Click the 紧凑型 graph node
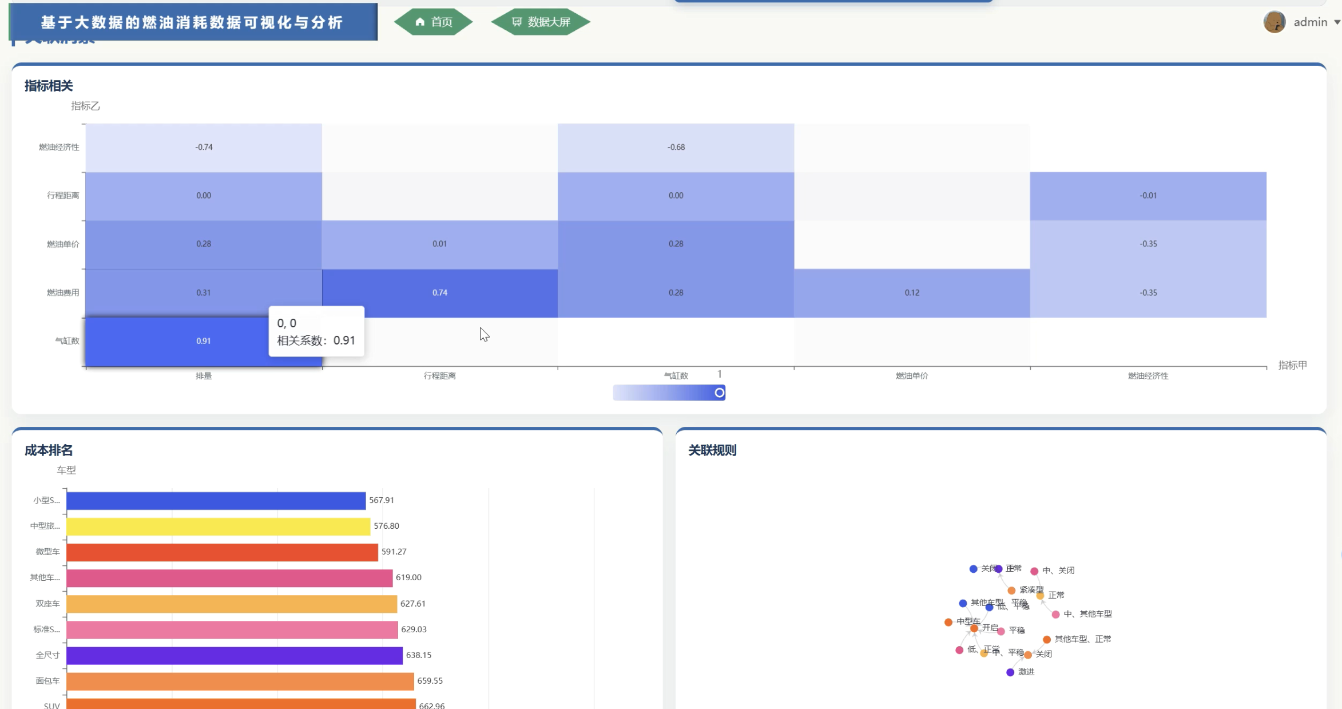This screenshot has height=709, width=1342. coord(1011,591)
